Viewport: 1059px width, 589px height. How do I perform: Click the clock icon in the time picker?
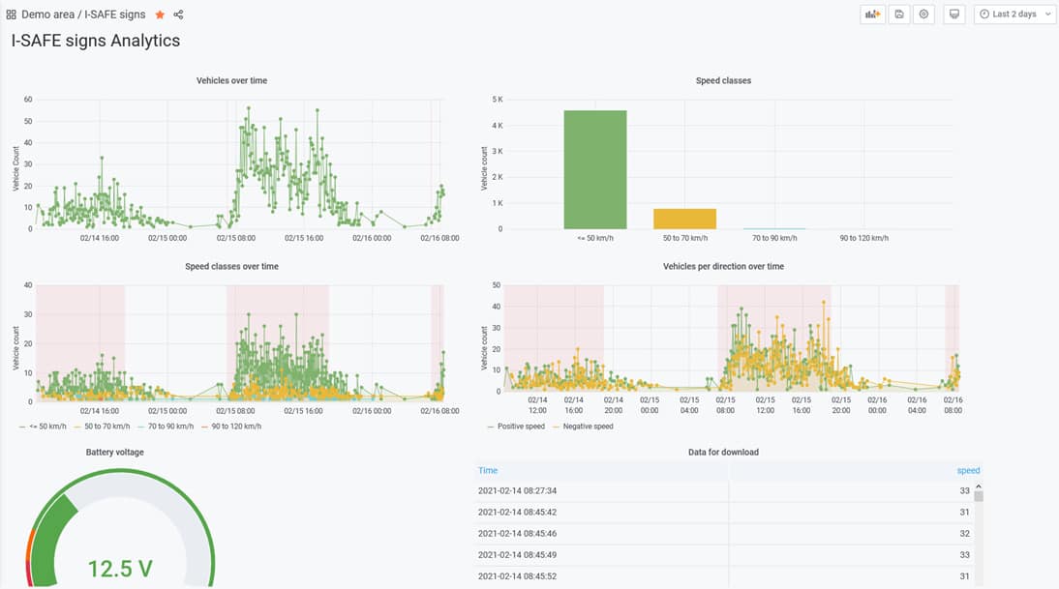(x=984, y=14)
